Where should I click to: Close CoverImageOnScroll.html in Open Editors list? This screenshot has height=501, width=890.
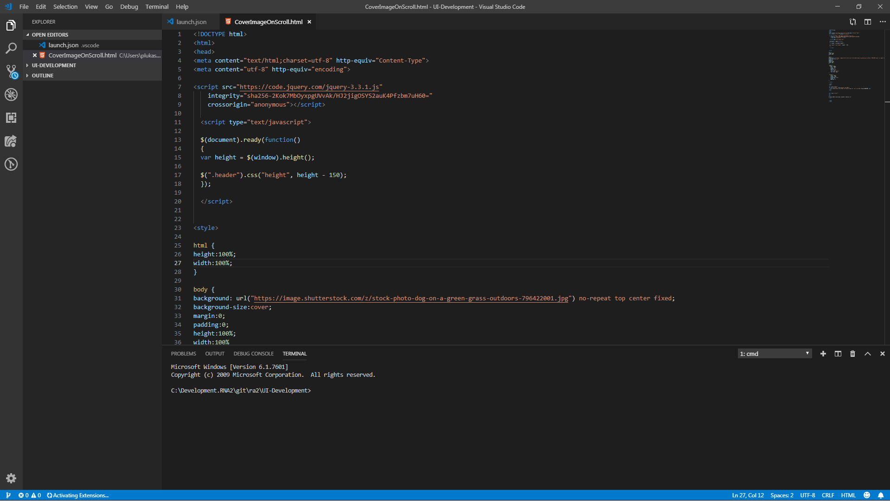point(35,55)
